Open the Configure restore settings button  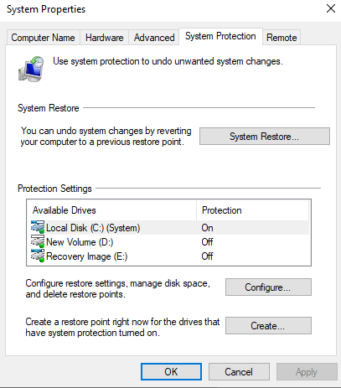point(268,287)
